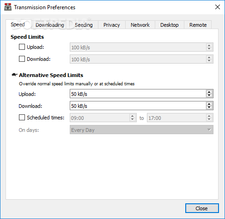225x219 pixels.
Task: Enable the Upload speed limit checkbox
Action: coord(22,47)
